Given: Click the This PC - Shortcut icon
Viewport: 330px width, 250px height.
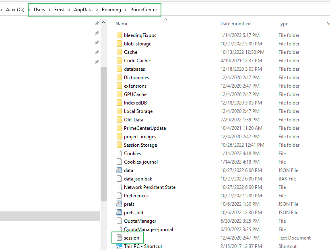Looking at the screenshot, I should point(119,246).
